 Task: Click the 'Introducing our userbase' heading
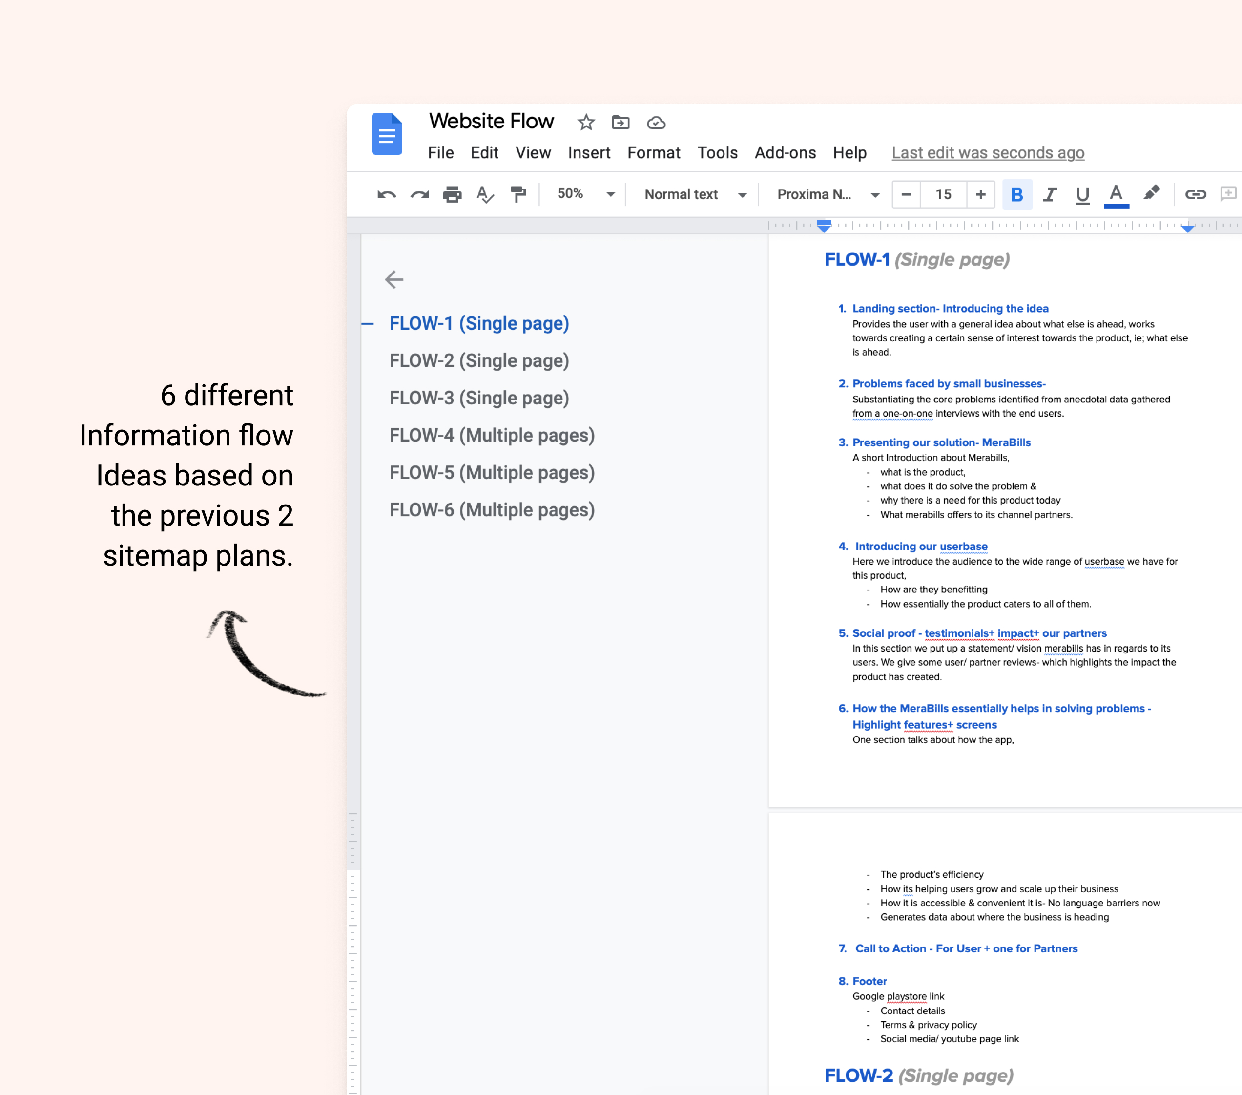(x=921, y=547)
